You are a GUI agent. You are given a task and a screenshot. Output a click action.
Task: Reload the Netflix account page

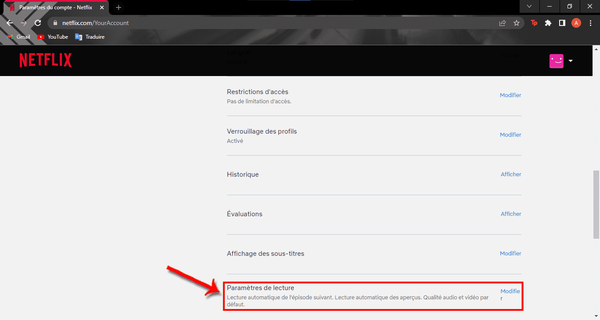[x=38, y=23]
